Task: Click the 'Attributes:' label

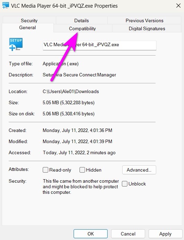Action: (19, 169)
